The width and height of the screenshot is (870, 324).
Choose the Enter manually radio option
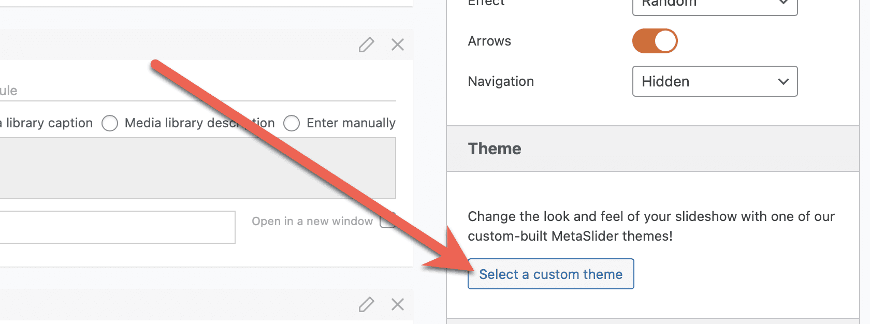292,123
